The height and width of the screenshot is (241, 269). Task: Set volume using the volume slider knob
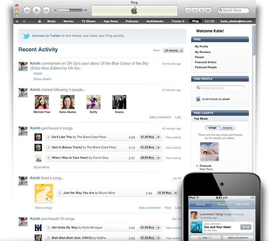point(68,10)
